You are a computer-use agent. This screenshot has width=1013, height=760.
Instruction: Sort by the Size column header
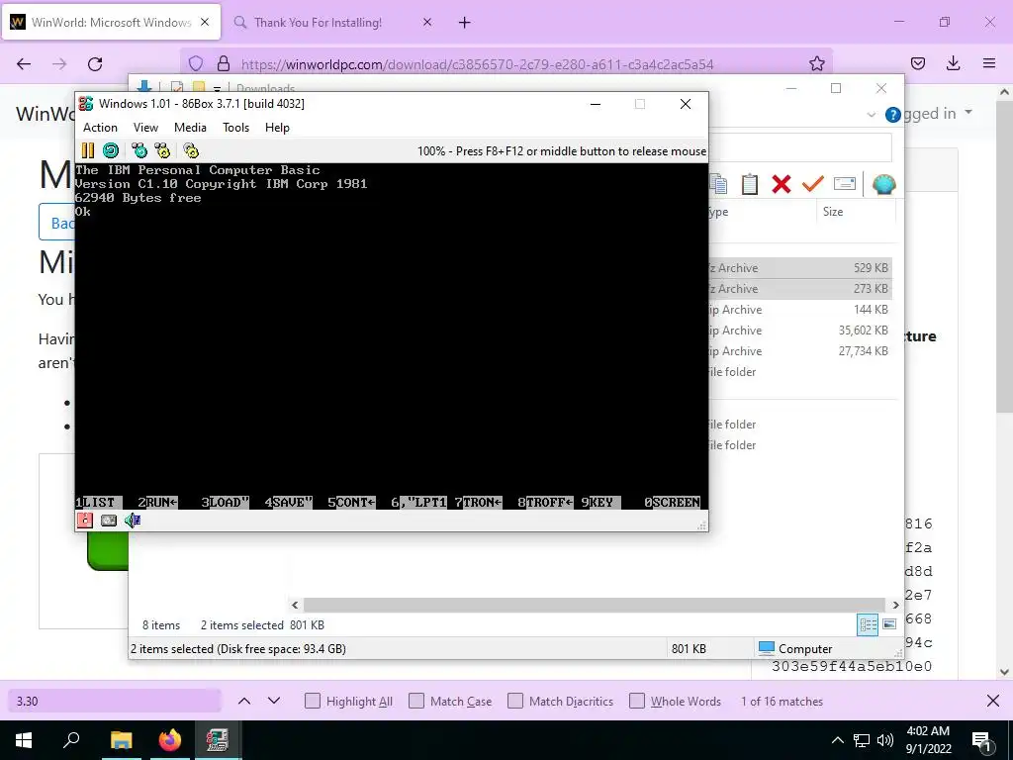pos(856,212)
